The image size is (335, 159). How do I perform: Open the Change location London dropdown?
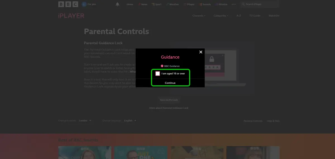85,121
